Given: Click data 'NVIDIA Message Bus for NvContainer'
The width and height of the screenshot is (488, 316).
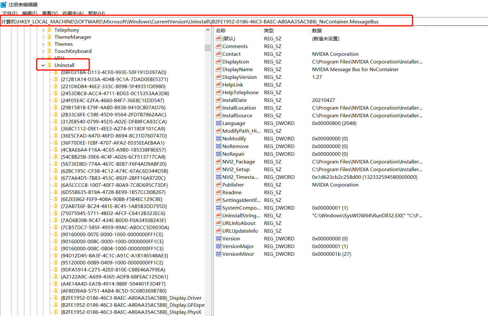Looking at the screenshot, I should click(355, 70).
